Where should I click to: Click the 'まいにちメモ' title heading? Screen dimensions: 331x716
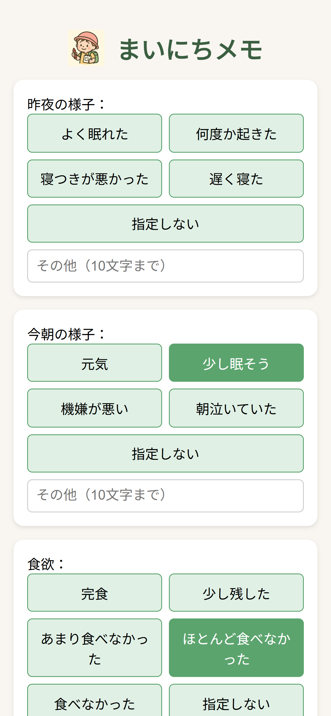click(x=191, y=50)
